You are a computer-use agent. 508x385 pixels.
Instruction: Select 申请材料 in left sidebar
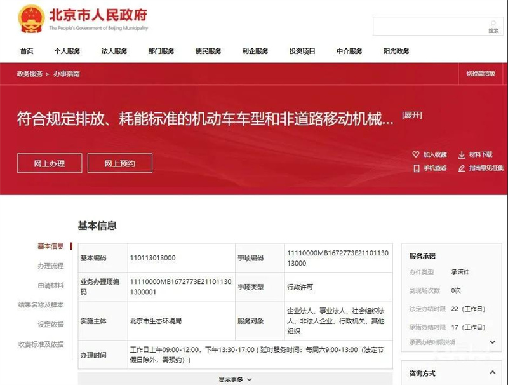[50, 286]
